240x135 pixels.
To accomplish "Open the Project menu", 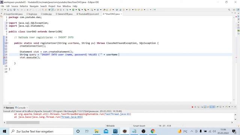I will click(x=52, y=6).
